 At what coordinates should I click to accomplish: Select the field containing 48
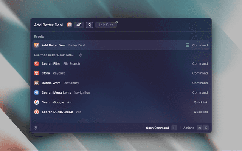coord(79,25)
